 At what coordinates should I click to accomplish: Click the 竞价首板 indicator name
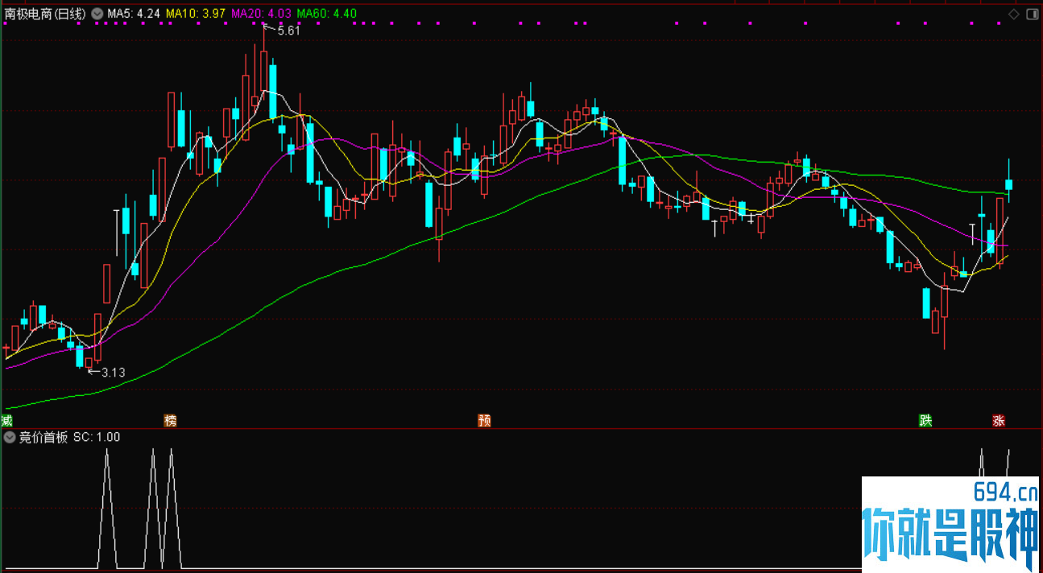(x=43, y=438)
